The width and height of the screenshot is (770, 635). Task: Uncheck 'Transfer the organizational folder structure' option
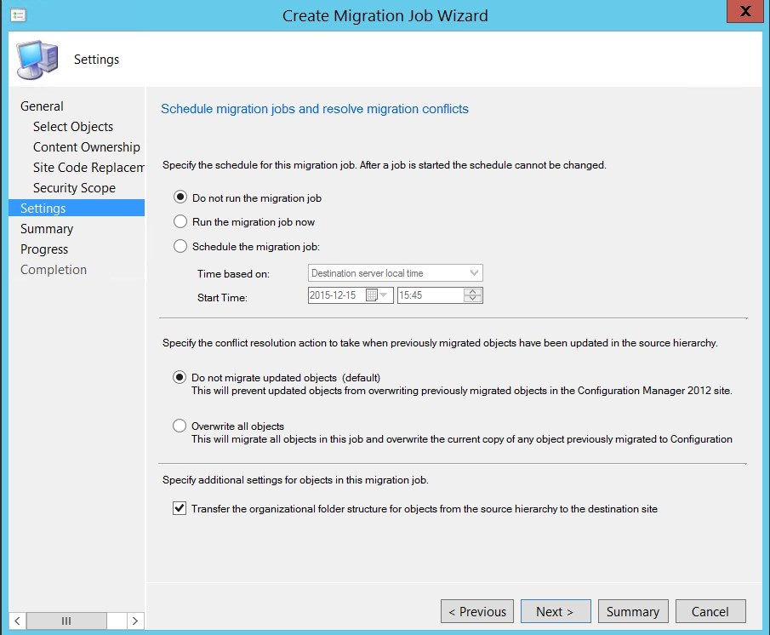pos(179,508)
